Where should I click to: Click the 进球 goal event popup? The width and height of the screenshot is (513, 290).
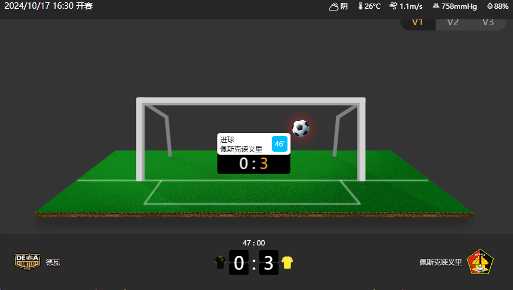[253, 153]
